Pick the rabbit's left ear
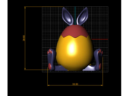The width and height of the screenshot is (129, 96). 68,16
